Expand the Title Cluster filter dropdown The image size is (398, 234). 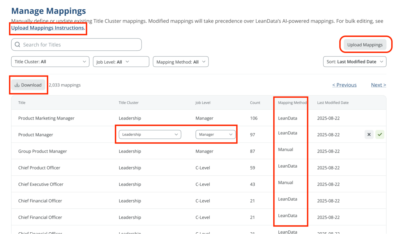[x=50, y=62]
